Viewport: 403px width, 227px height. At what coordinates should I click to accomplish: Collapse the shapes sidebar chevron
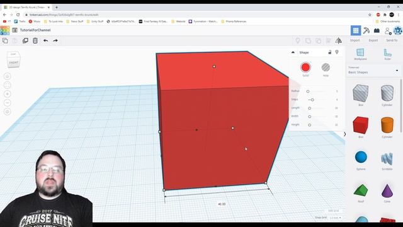pyautogui.click(x=344, y=134)
